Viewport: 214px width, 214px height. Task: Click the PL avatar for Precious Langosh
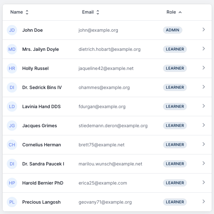12,202
